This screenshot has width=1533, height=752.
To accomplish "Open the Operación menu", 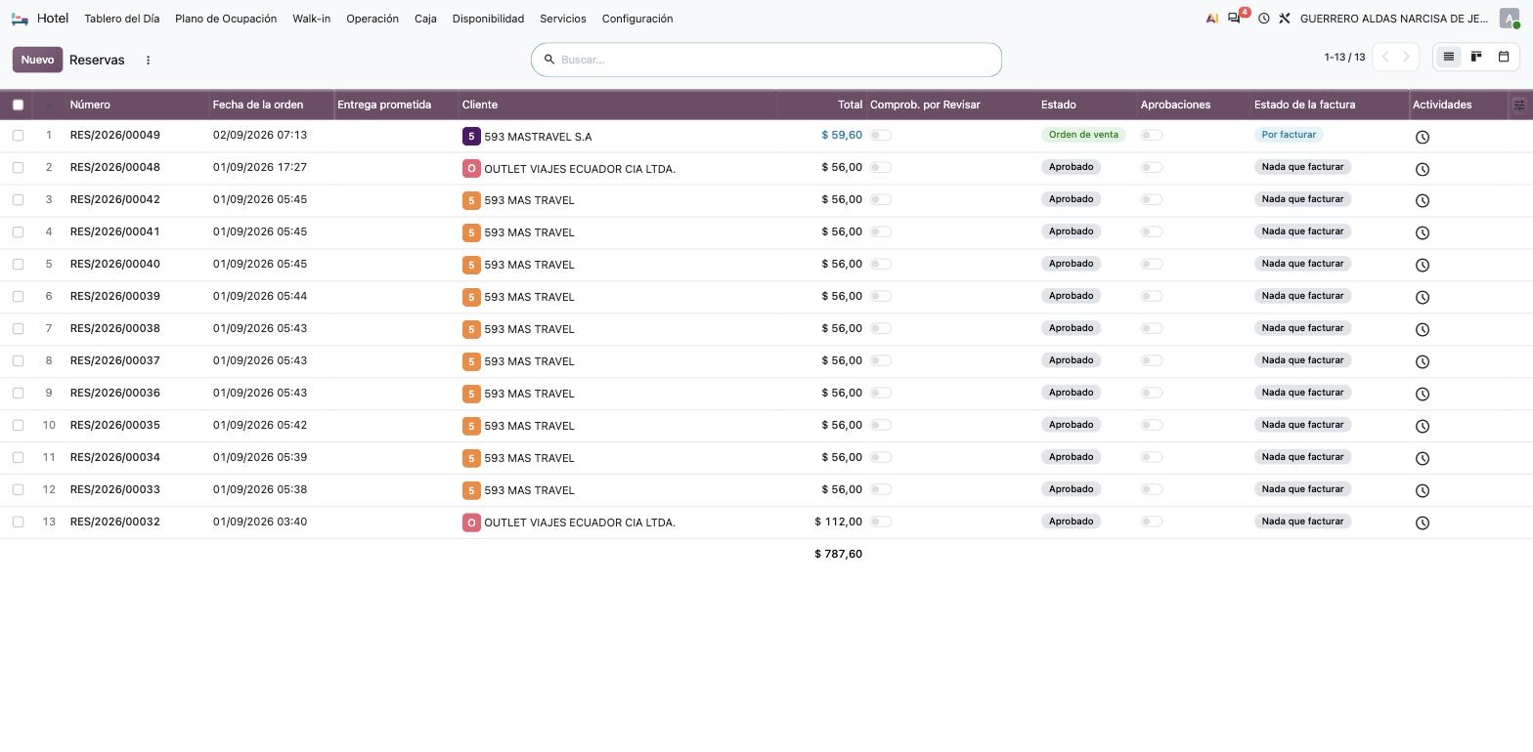I will (x=372, y=19).
